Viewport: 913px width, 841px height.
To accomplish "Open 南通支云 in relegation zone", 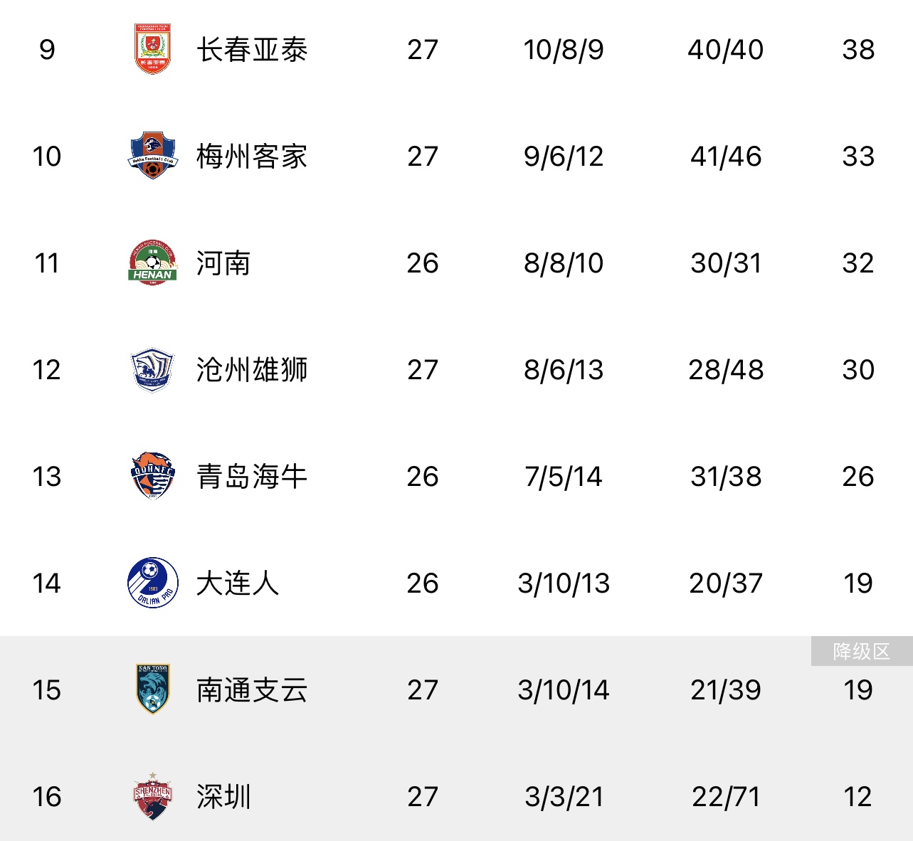I will click(252, 690).
